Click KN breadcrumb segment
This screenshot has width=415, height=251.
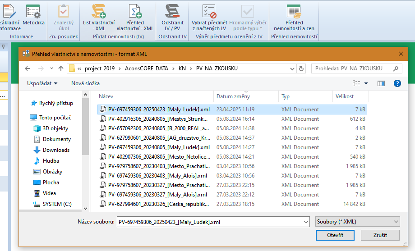coord(182,68)
